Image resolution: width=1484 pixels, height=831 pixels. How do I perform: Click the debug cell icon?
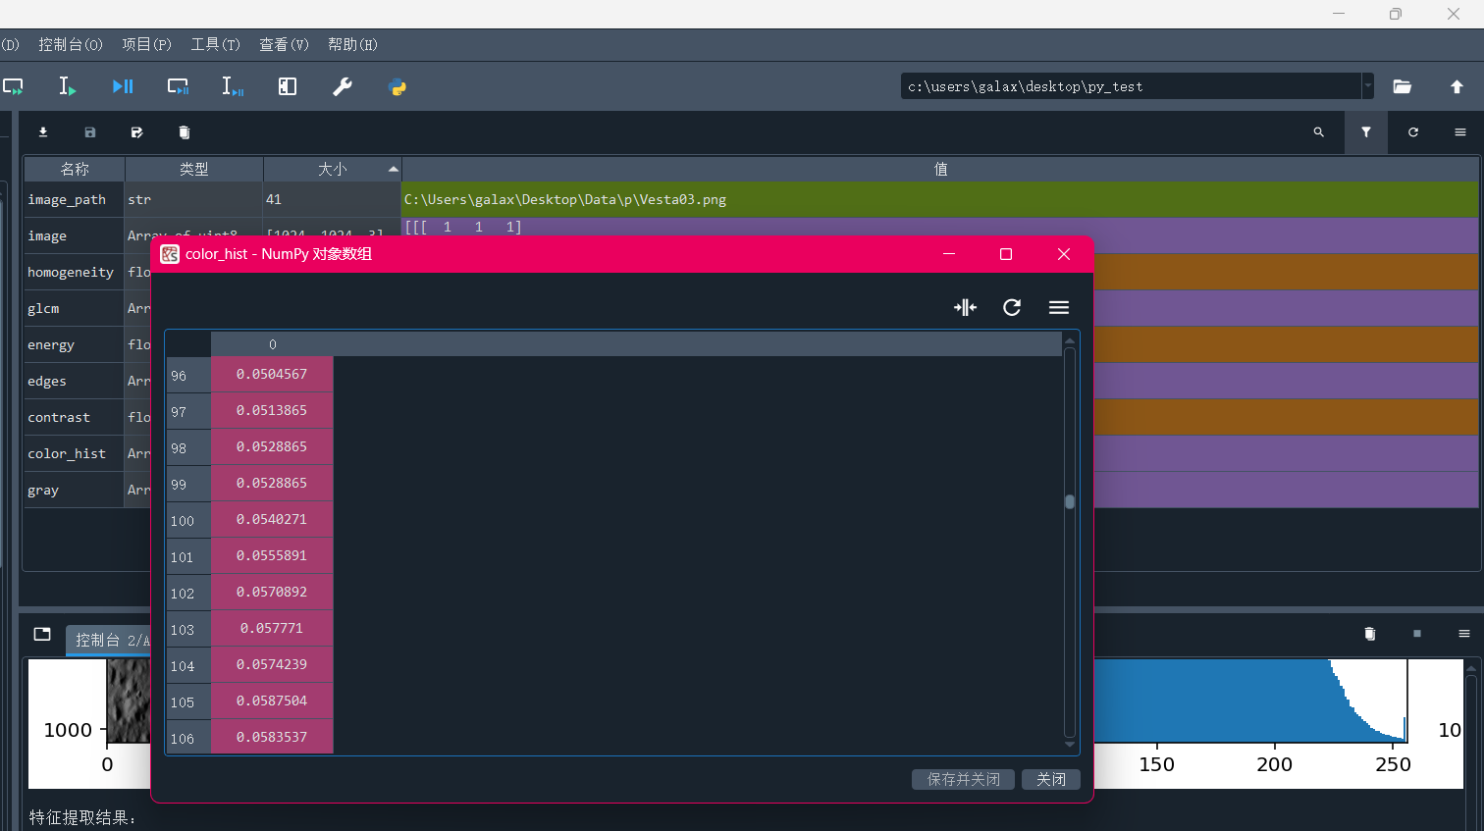pyautogui.click(x=178, y=86)
